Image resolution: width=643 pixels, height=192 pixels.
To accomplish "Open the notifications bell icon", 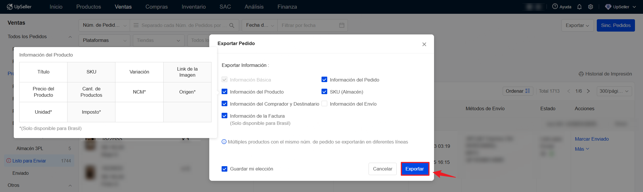I will 579,7.
